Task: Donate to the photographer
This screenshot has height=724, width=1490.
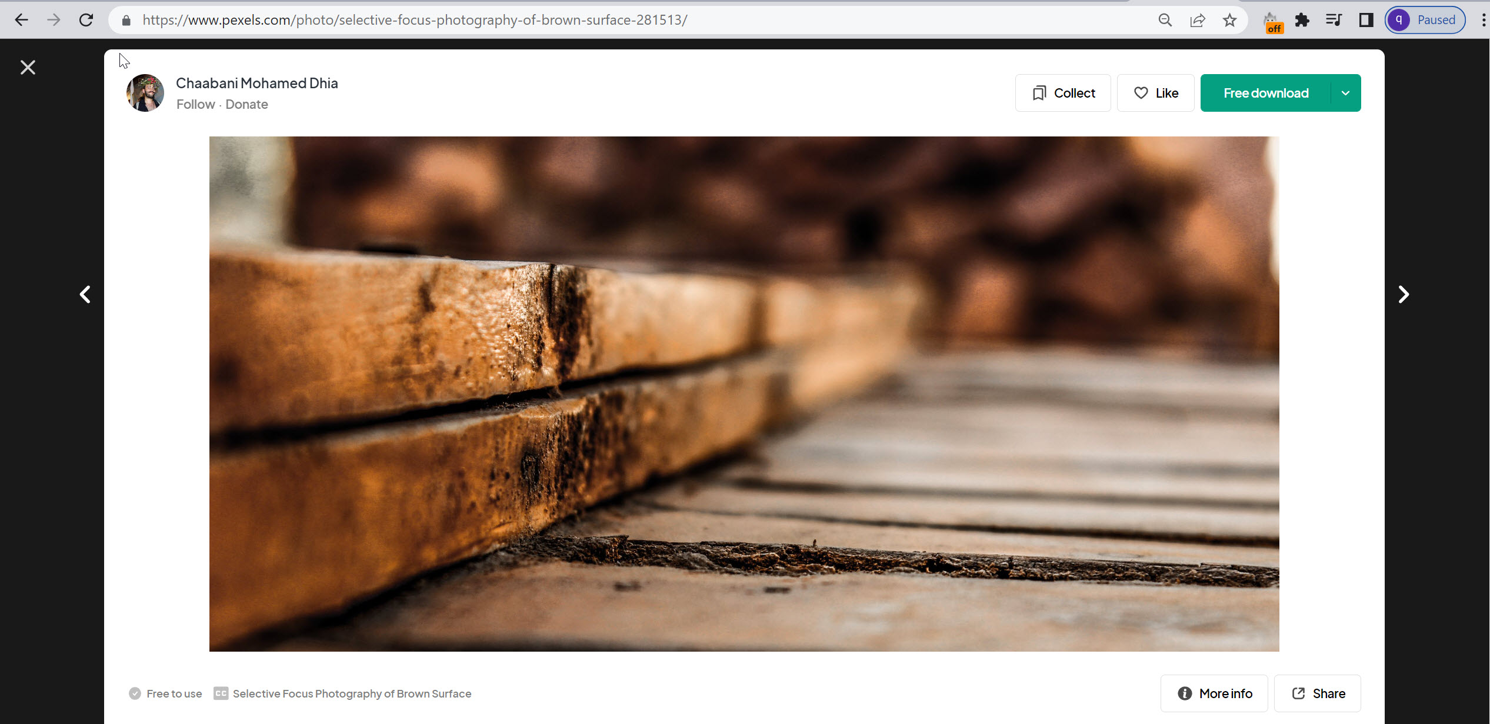Action: pyautogui.click(x=246, y=104)
